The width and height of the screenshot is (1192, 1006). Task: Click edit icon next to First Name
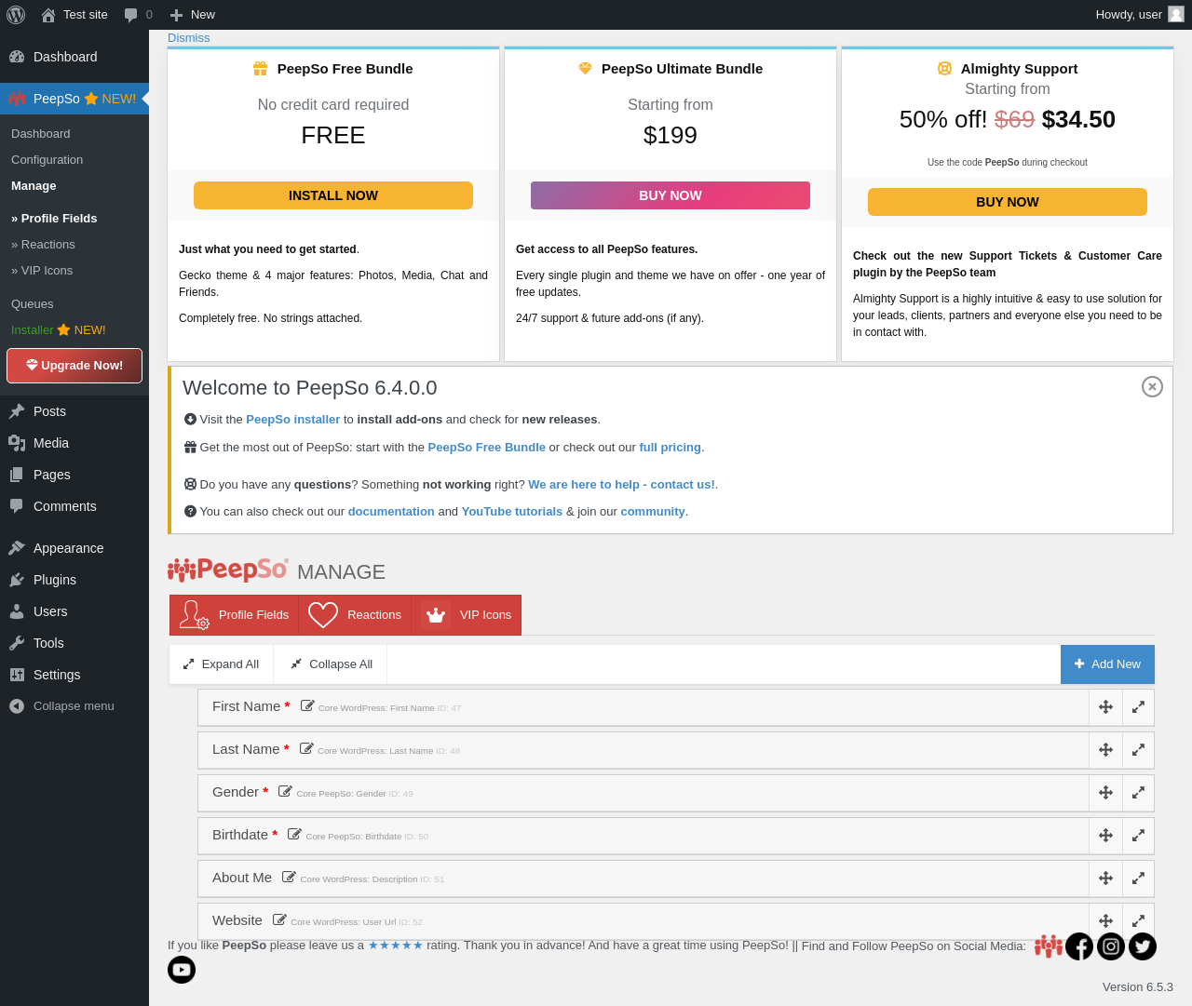307,705
